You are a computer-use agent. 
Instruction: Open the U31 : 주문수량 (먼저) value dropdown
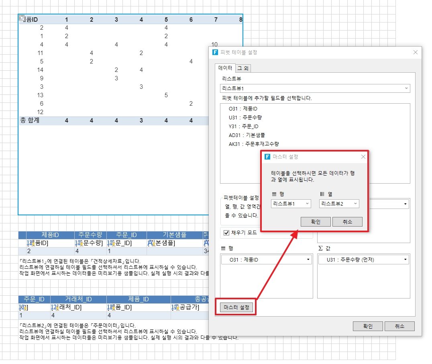[x=363, y=260]
